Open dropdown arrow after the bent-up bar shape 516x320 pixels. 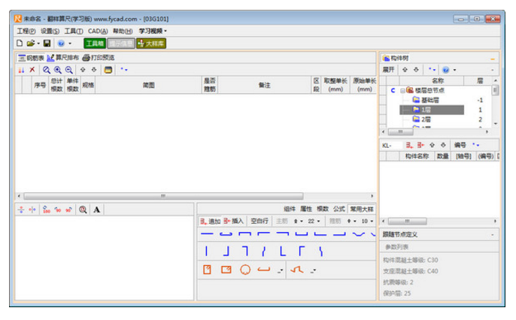[313, 270]
